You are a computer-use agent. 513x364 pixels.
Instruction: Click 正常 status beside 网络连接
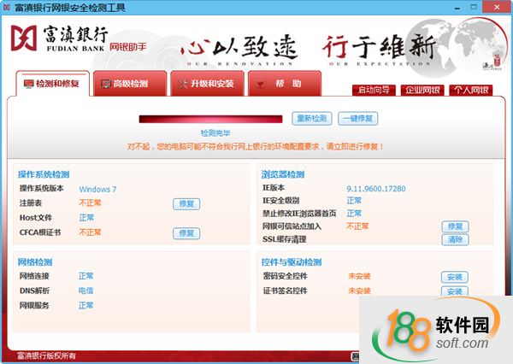(86, 276)
